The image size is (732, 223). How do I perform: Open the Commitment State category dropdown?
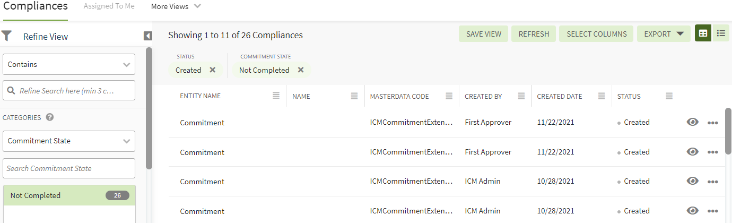(x=69, y=141)
